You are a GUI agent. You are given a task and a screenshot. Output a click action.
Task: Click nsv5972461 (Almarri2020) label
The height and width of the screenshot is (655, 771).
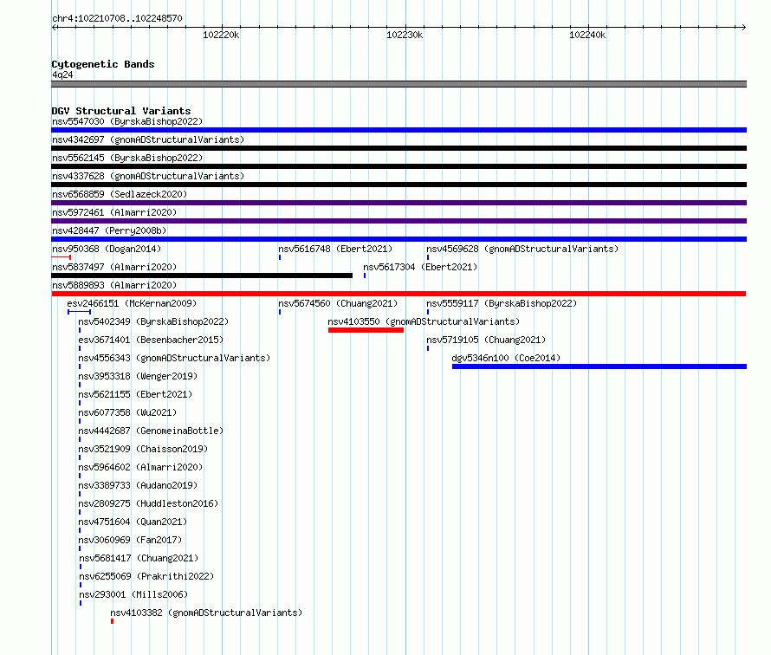114,212
